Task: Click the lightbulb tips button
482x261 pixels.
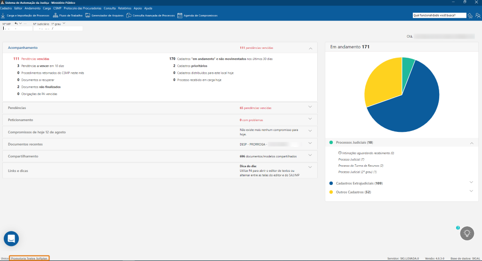Action: tap(467, 233)
